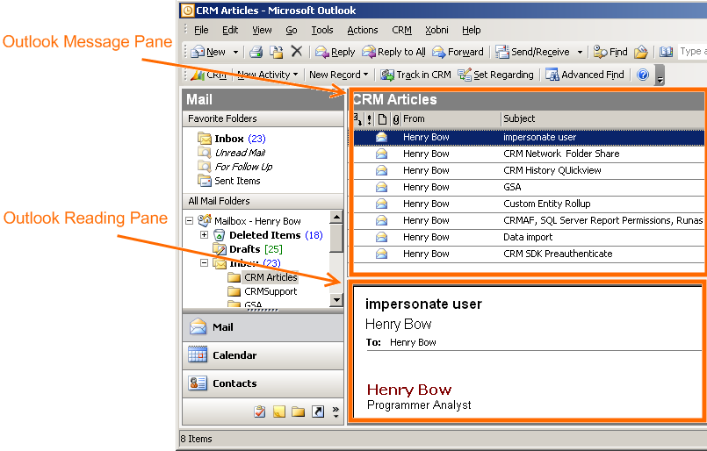Image resolution: width=707 pixels, height=451 pixels.
Task: Click Advanced Find button
Action: 585,75
